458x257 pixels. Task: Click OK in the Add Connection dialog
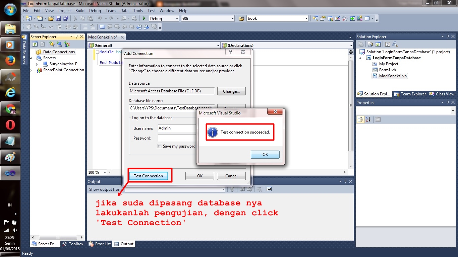[x=200, y=176]
